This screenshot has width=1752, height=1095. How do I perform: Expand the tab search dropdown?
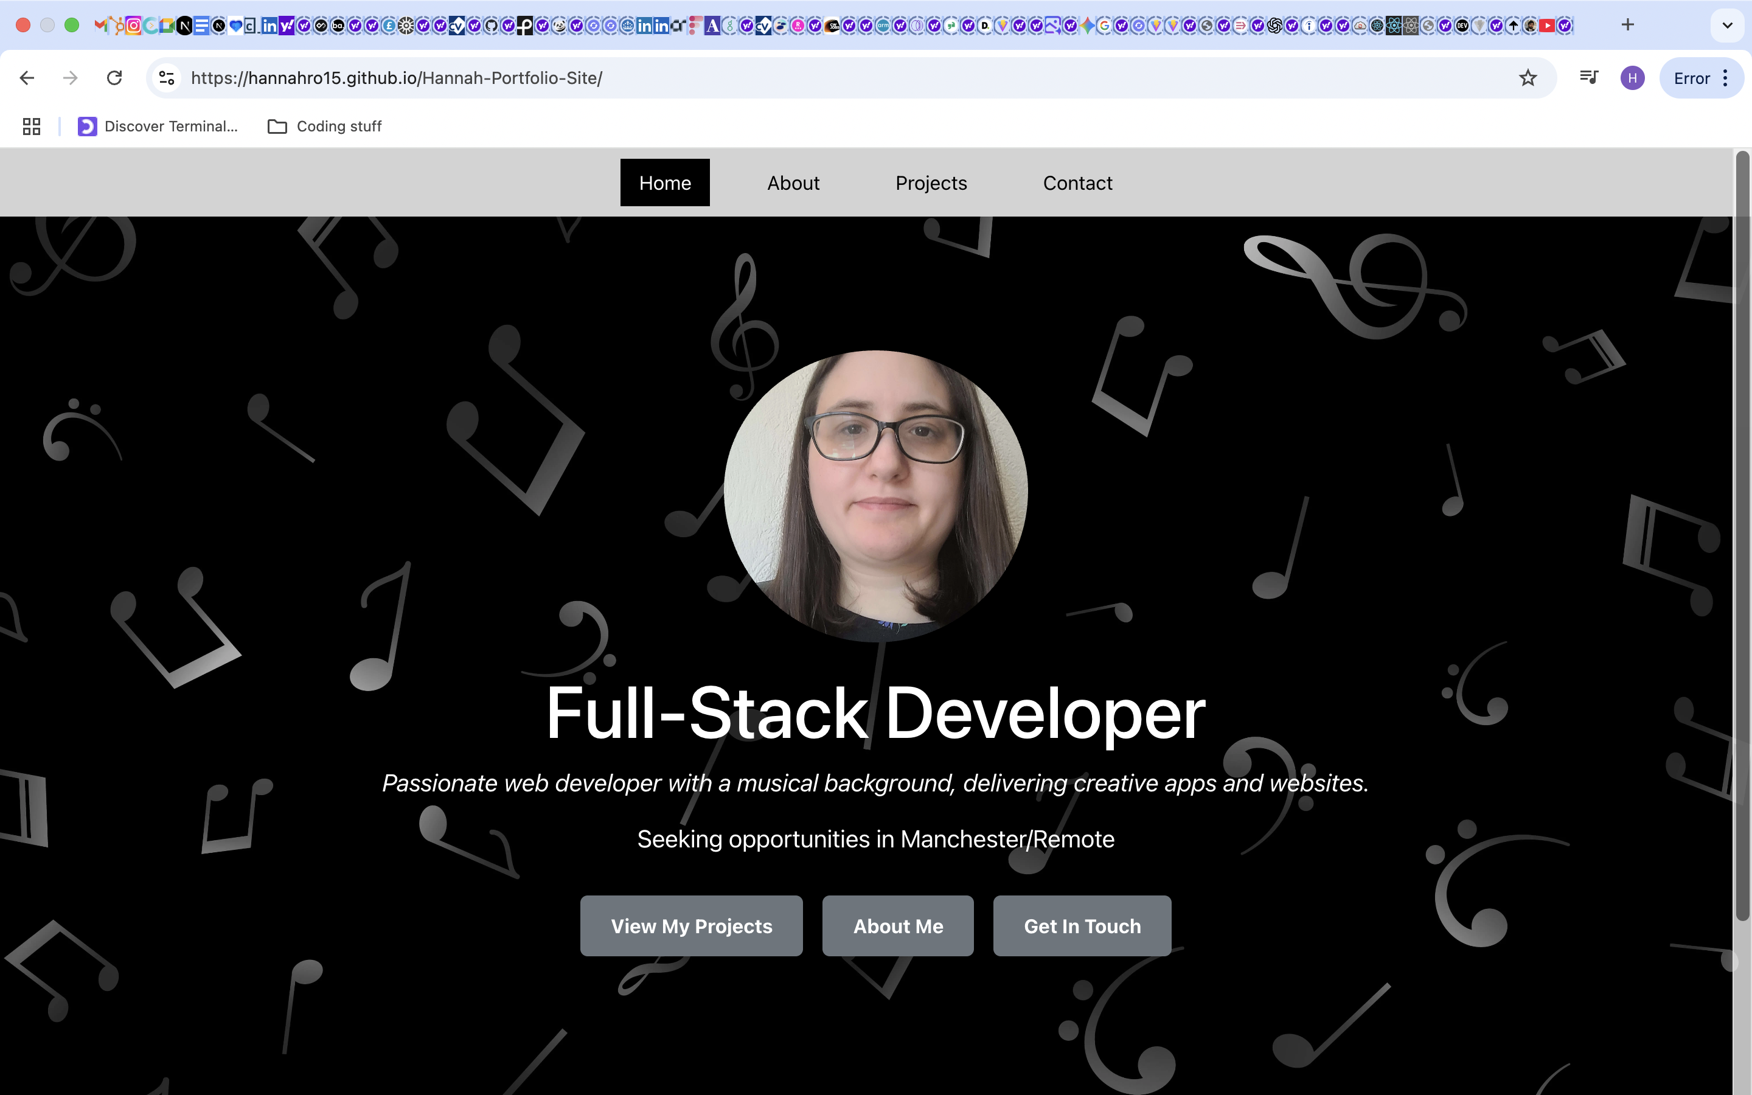[x=1728, y=26]
